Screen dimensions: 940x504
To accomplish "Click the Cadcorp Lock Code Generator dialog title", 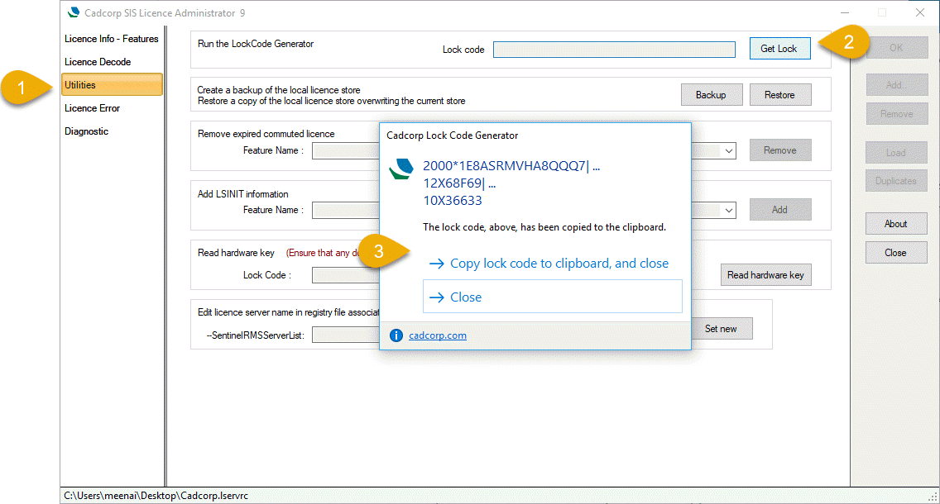I will pos(453,136).
